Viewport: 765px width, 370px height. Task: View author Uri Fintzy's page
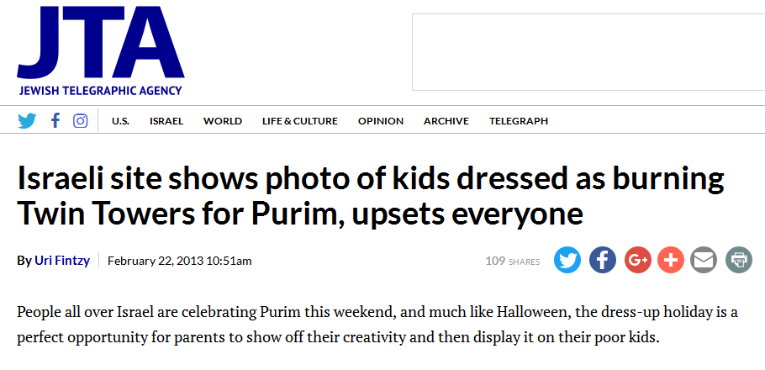click(62, 261)
